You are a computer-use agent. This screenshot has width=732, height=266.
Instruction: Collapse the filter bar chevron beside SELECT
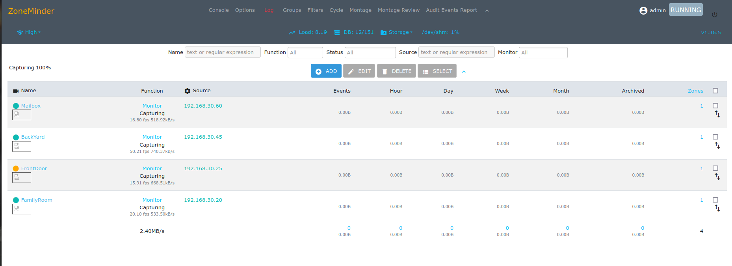[464, 72]
